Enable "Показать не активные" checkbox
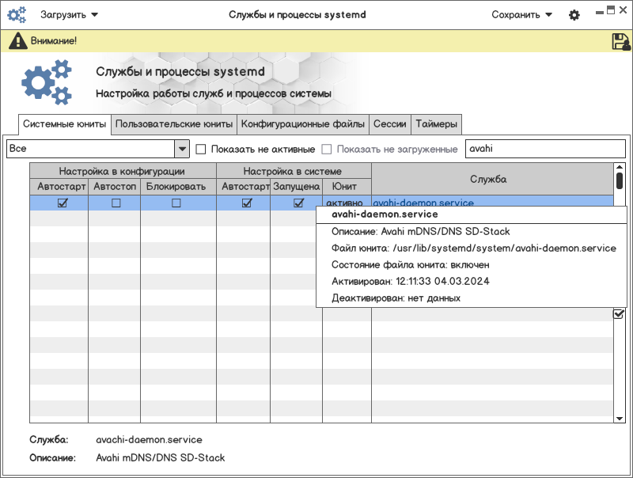Viewport: 633px width, 478px height. 201,149
